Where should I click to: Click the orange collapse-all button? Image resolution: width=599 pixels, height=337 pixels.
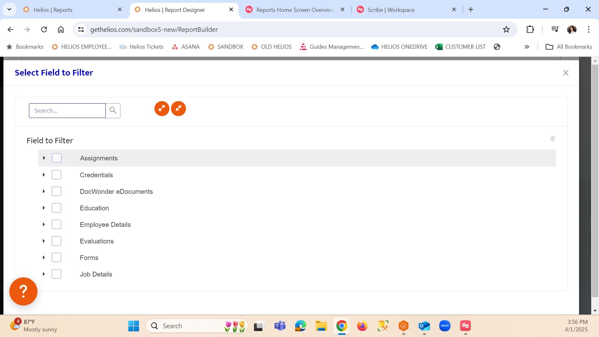tap(178, 109)
